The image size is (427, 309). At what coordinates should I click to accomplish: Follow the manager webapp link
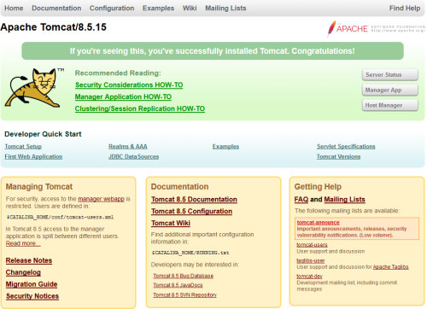tap(102, 199)
